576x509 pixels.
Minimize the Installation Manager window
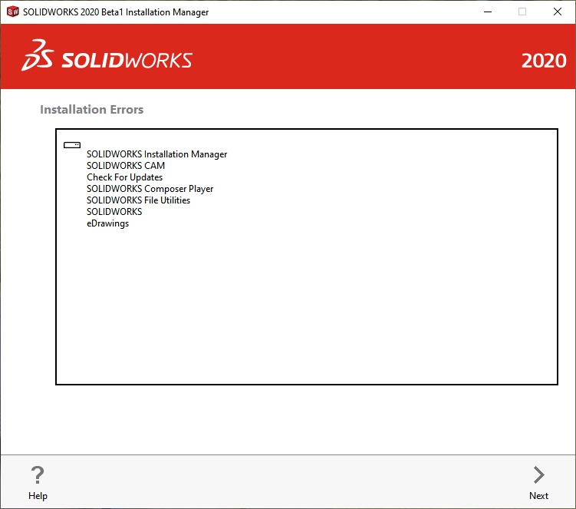pos(488,12)
